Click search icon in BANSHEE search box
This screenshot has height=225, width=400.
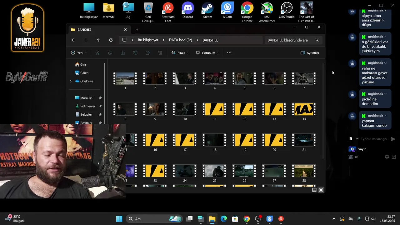(x=317, y=40)
